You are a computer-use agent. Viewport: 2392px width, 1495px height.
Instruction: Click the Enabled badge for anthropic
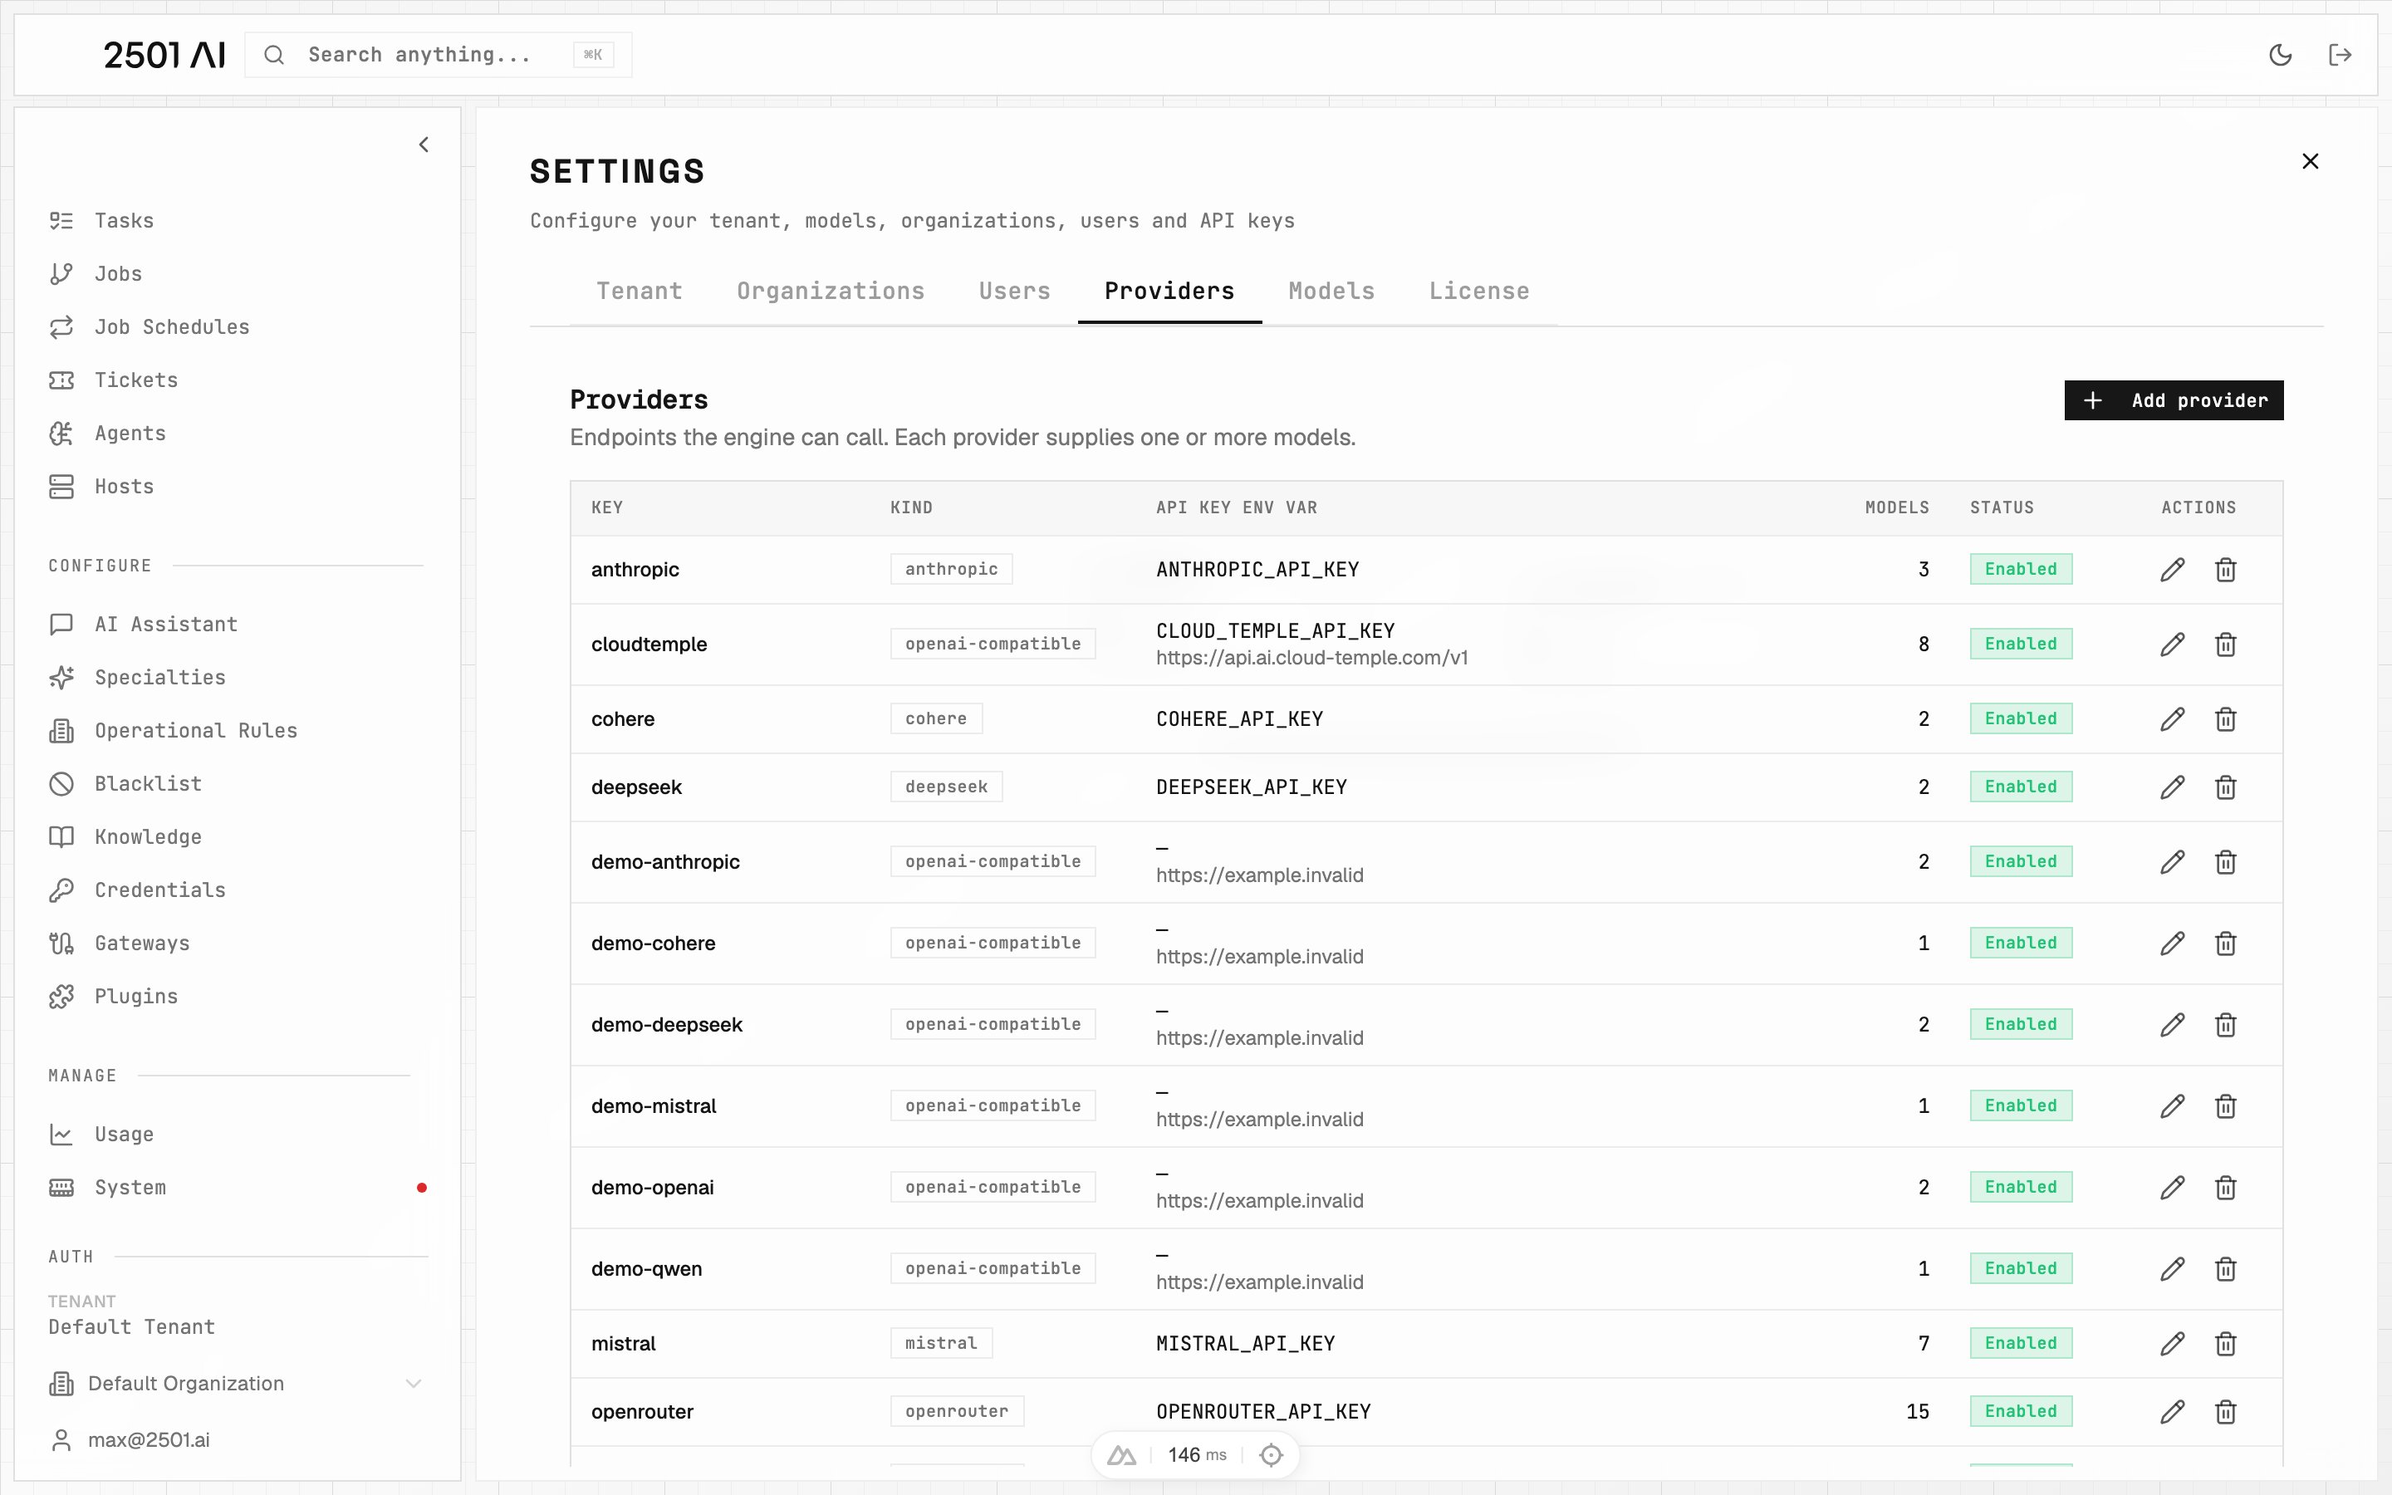pyautogui.click(x=2021, y=570)
